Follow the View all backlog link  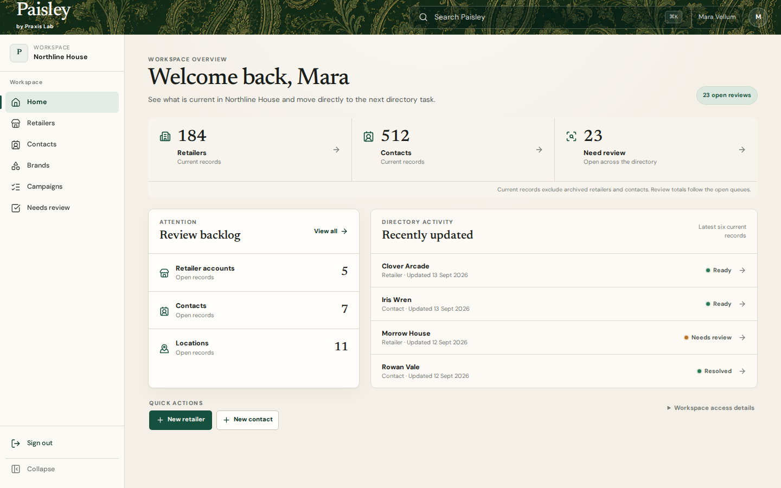pos(331,232)
